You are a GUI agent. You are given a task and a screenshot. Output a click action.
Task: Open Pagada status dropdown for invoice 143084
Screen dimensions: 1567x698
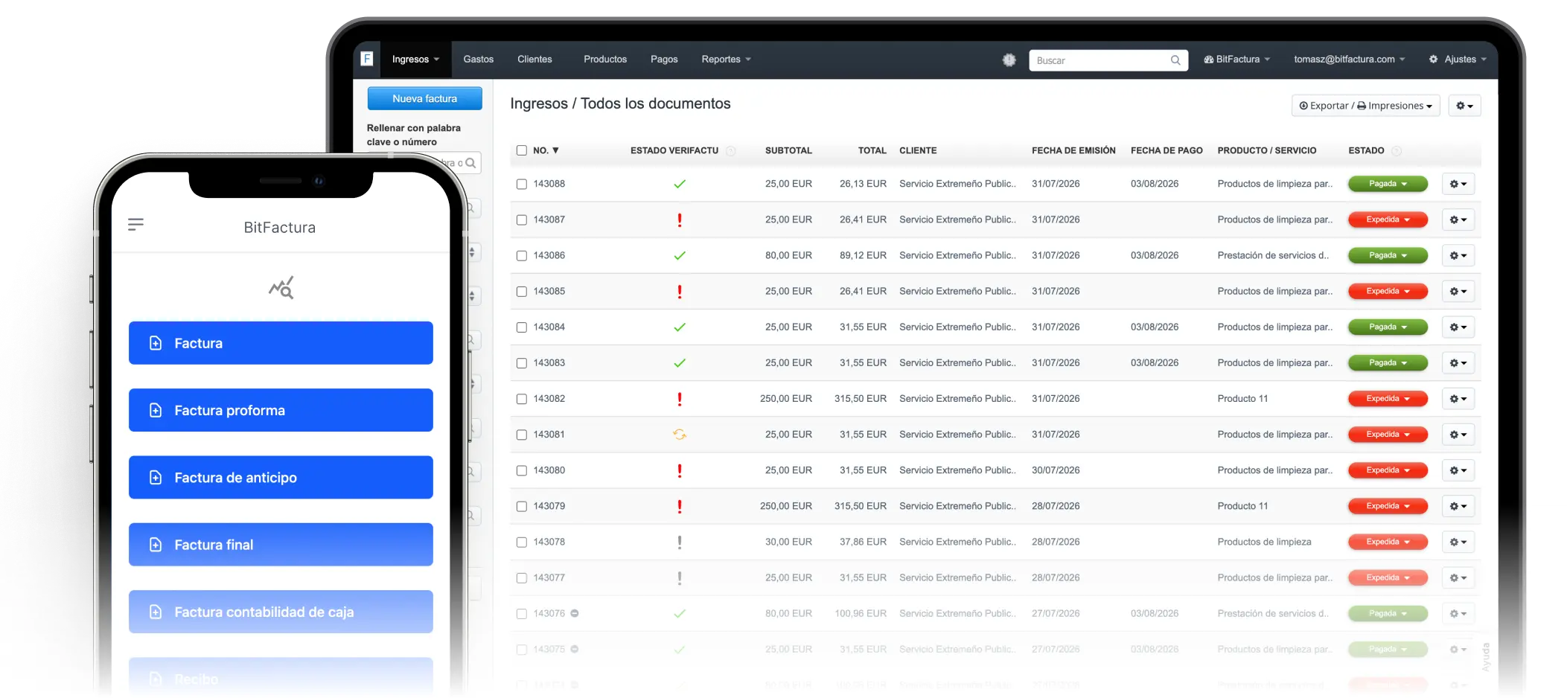point(1388,327)
